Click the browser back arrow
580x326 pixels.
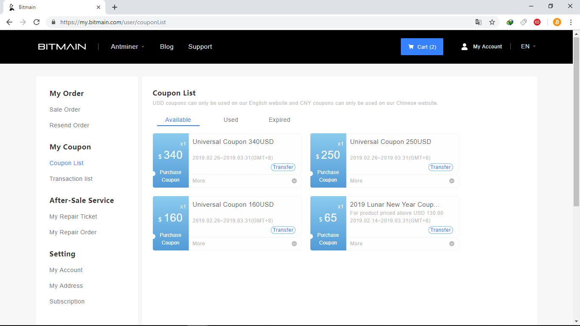coord(9,22)
